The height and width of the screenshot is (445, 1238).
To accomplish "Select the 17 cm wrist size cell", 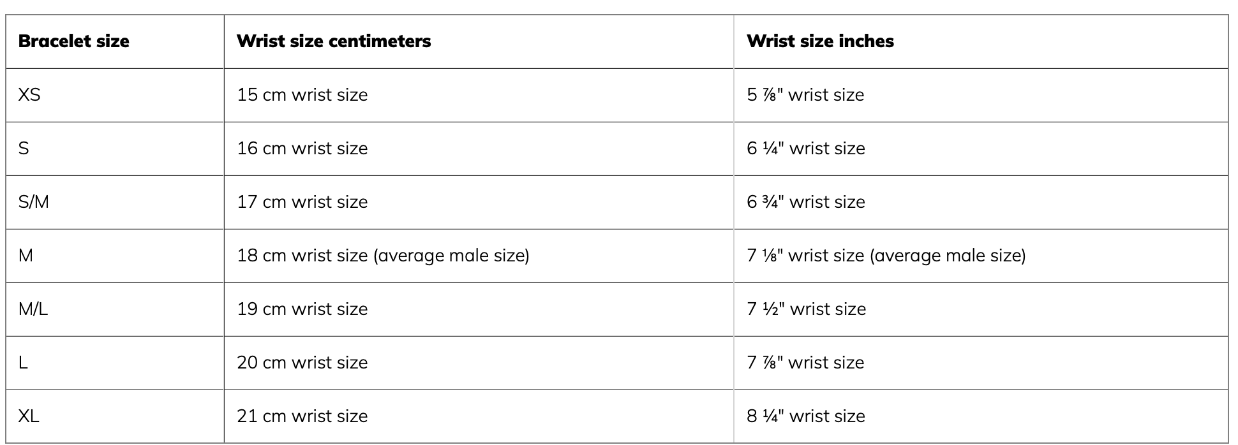I will pyautogui.click(x=302, y=202).
